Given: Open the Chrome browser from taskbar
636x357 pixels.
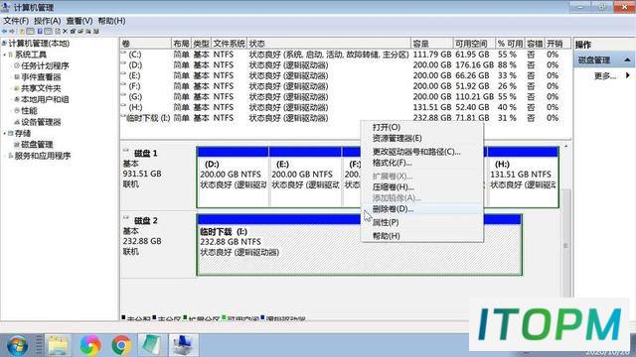Looking at the screenshot, I should tap(121, 345).
